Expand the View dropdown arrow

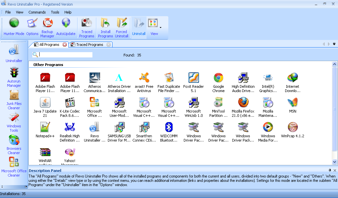161,28
